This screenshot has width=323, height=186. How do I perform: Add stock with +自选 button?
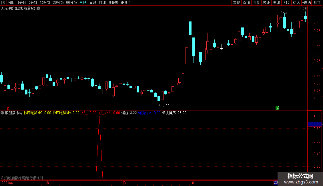point(306,3)
